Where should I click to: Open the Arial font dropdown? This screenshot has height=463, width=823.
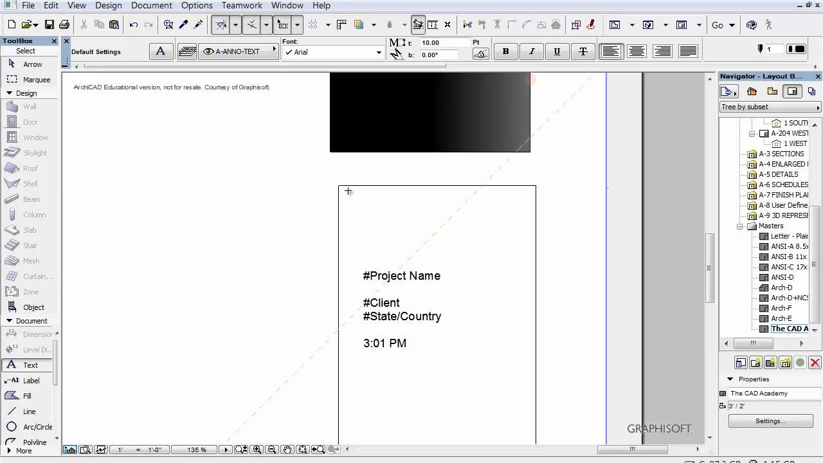tap(333, 52)
